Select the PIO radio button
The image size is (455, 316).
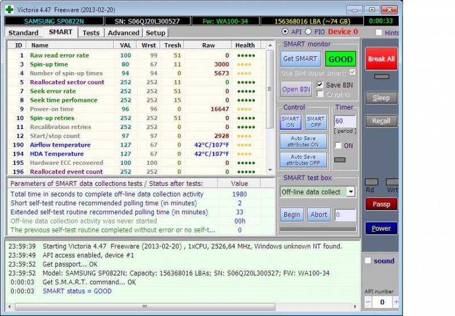pyautogui.click(x=309, y=32)
